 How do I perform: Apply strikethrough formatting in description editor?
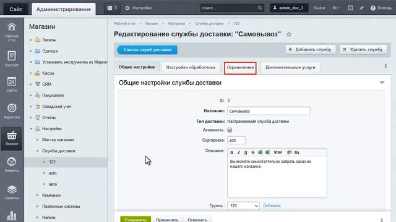(252, 152)
